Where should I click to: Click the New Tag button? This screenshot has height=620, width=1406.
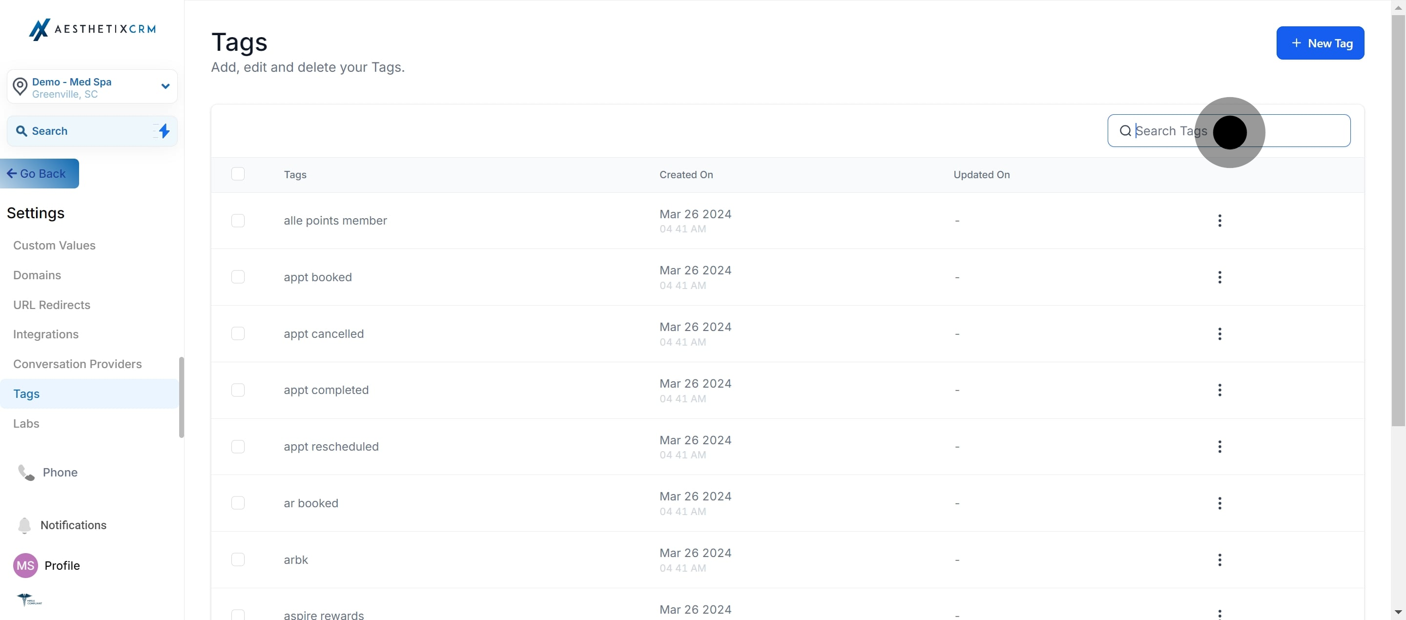[1320, 43]
